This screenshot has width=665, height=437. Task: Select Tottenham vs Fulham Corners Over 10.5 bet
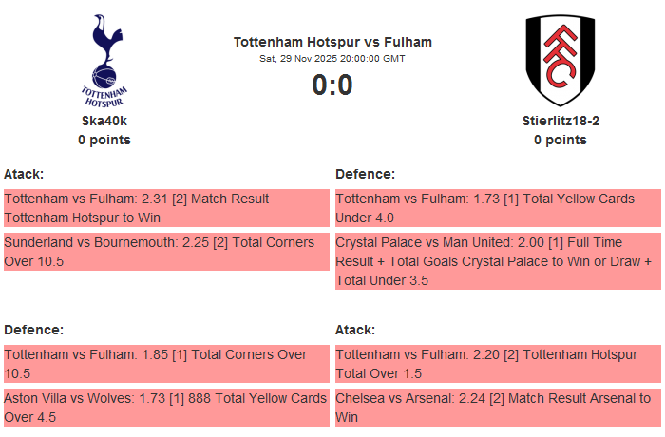(166, 364)
